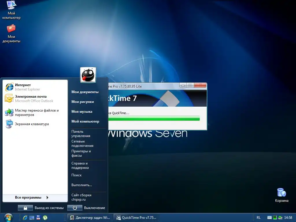Launch Экранная клавиатура from Start menu
Image resolution: width=296 pixels, height=222 pixels.
(36, 124)
